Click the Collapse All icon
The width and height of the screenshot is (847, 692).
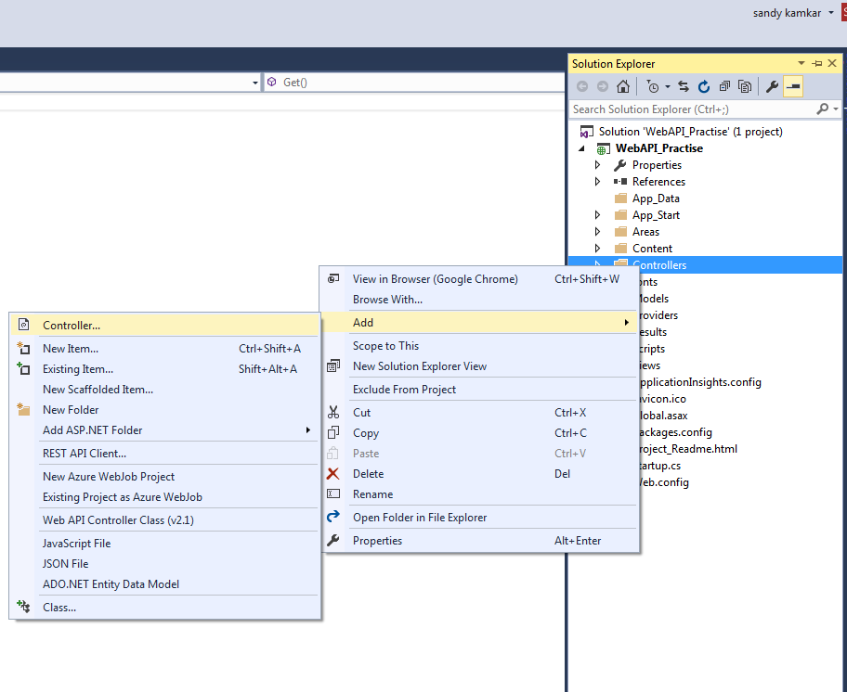[724, 86]
